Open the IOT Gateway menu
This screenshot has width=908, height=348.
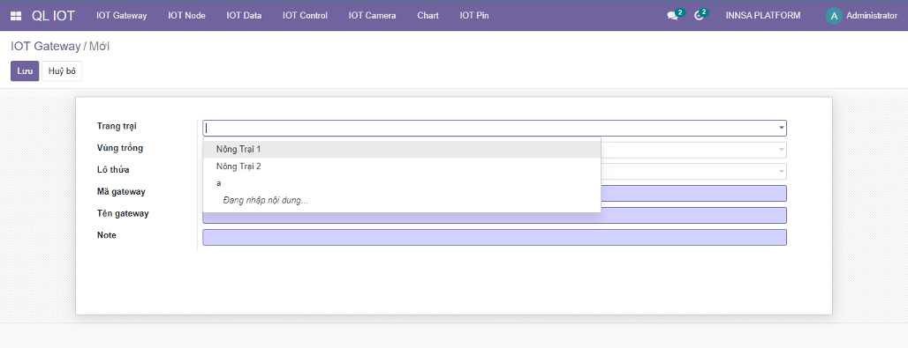click(122, 16)
